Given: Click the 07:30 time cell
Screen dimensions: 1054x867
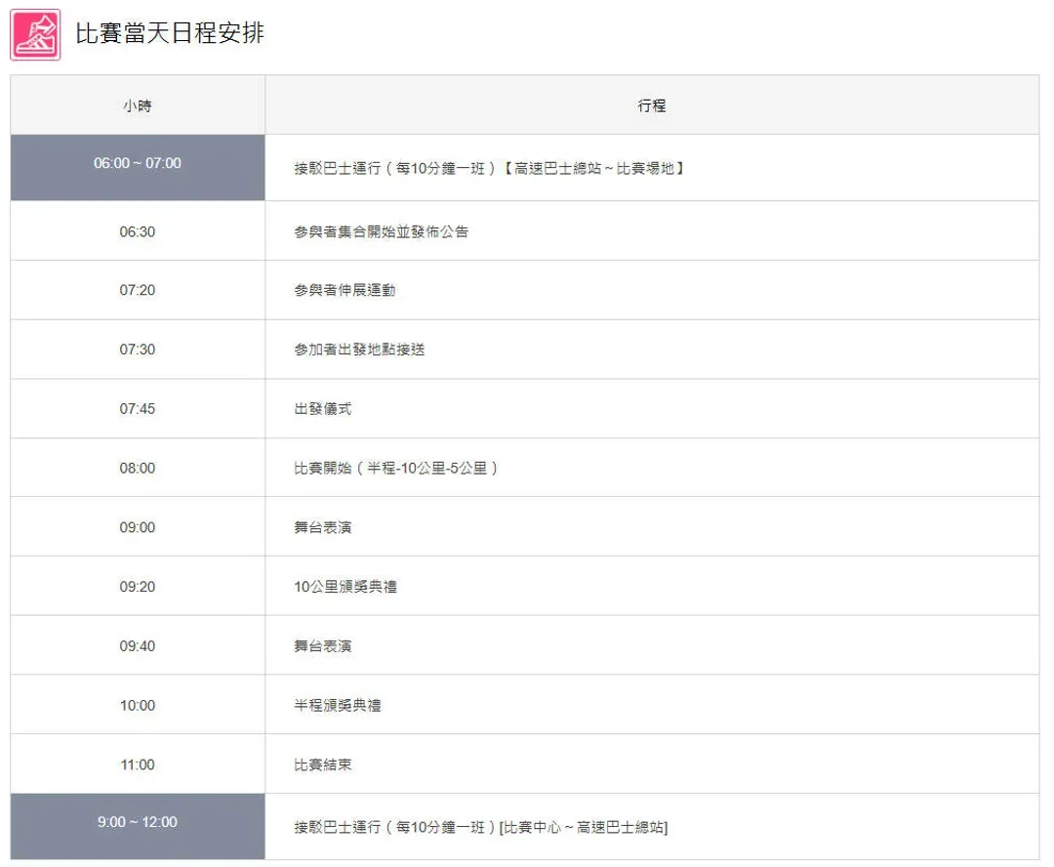Looking at the screenshot, I should (138, 350).
